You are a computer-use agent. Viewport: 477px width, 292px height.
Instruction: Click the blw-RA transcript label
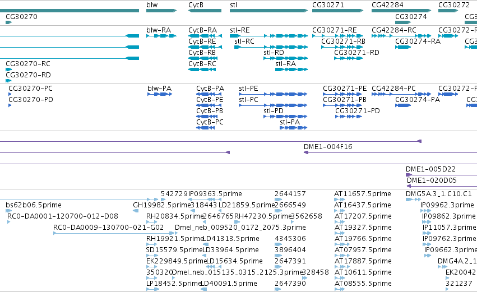159,30
